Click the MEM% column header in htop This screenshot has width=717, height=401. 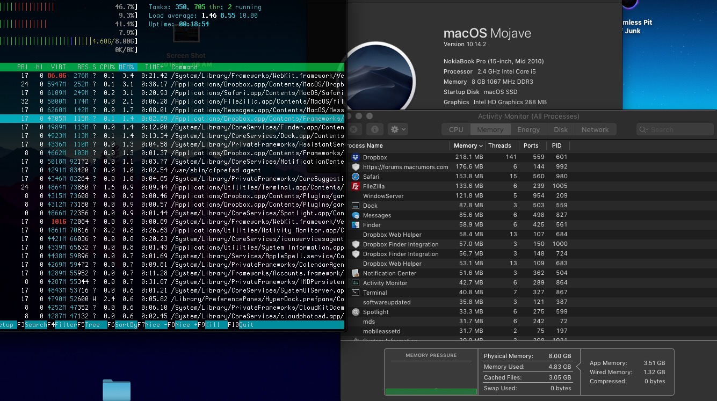click(x=126, y=67)
